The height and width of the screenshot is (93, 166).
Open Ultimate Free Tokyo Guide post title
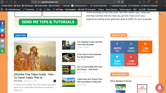coord(34,76)
